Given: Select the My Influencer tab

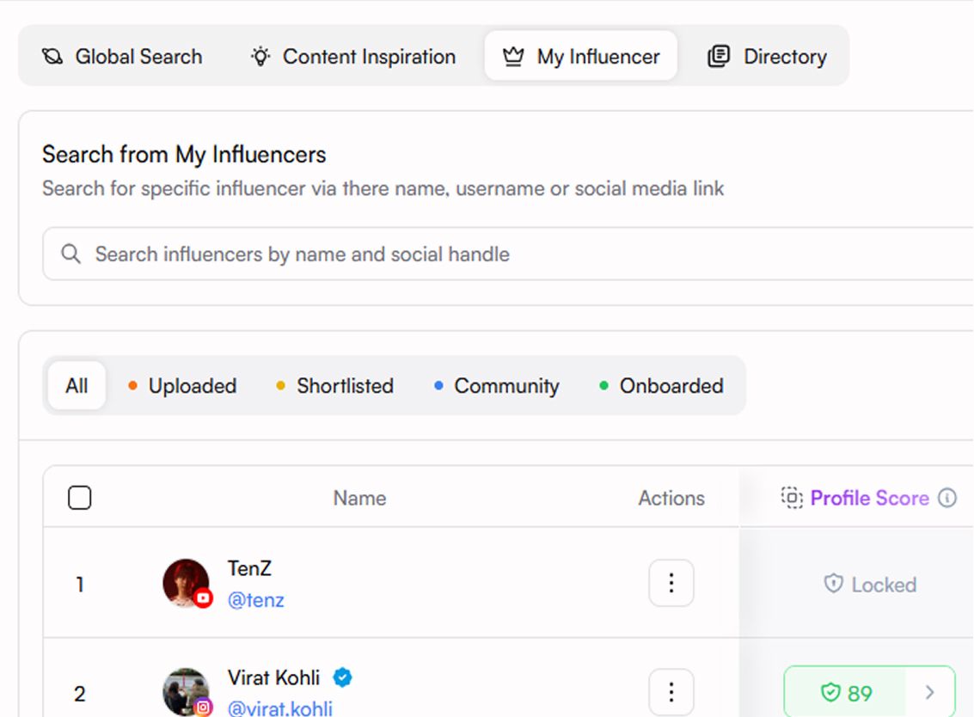Looking at the screenshot, I should [581, 56].
